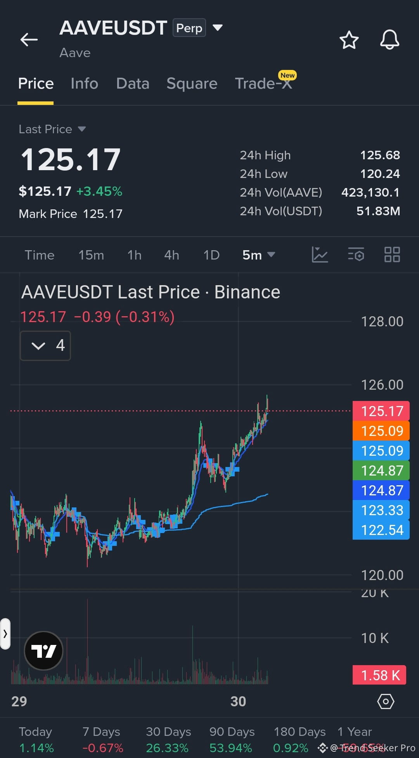Select the 1h chart interval
This screenshot has height=758, width=419.
[134, 255]
